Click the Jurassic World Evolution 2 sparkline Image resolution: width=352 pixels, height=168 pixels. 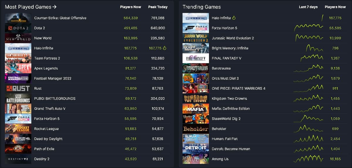[x=309, y=38]
